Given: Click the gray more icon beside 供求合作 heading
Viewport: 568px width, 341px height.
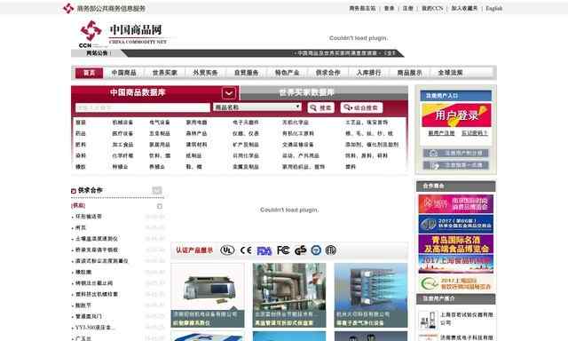Looking at the screenshot, I should [x=157, y=190].
